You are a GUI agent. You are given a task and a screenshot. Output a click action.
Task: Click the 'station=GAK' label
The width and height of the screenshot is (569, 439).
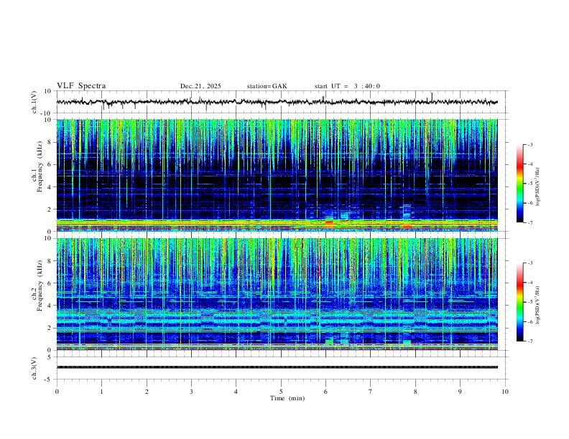tap(267, 86)
